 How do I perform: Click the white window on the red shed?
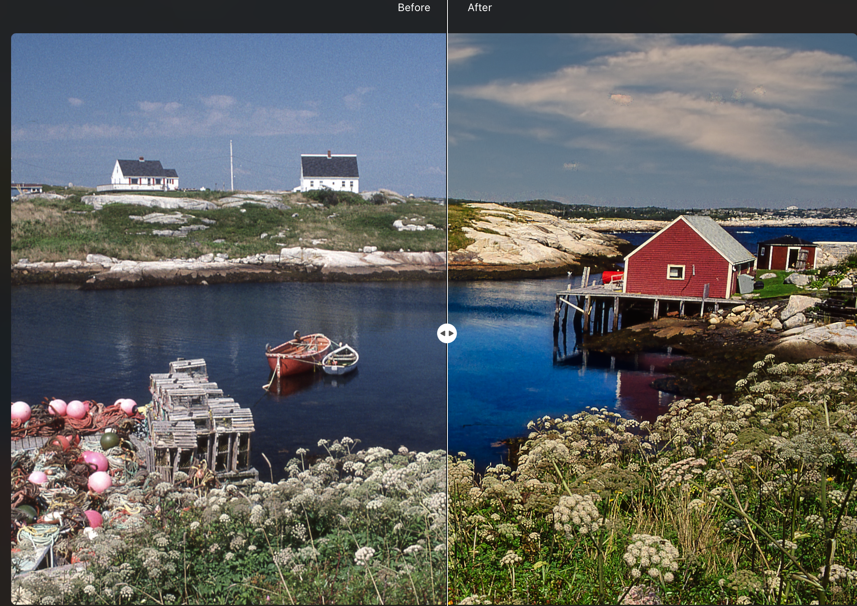pos(675,272)
